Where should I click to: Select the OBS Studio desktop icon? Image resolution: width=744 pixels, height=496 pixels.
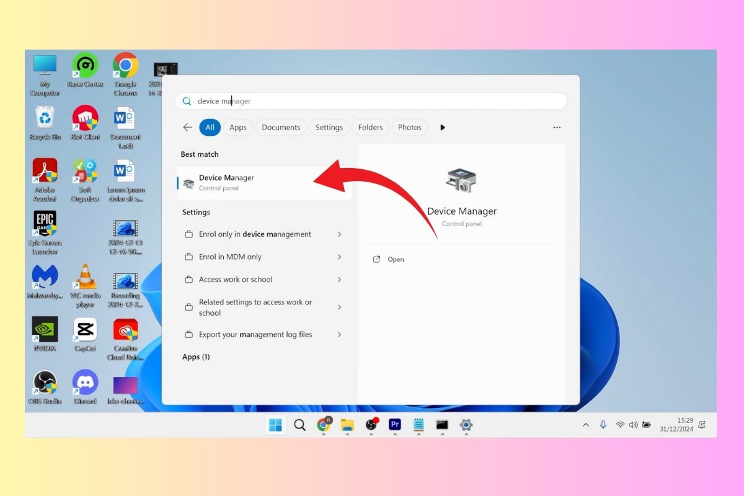pyautogui.click(x=45, y=387)
